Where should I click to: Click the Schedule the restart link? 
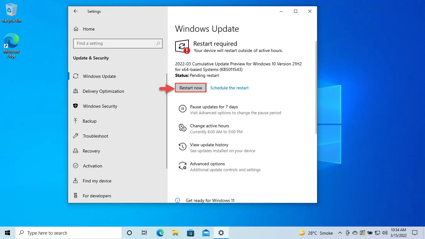point(229,88)
